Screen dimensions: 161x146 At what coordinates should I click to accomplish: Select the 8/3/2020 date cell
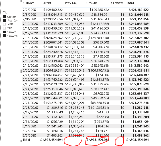(x=29, y=135)
